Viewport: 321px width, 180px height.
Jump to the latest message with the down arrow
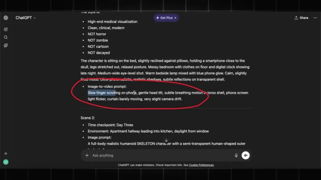pos(166,140)
